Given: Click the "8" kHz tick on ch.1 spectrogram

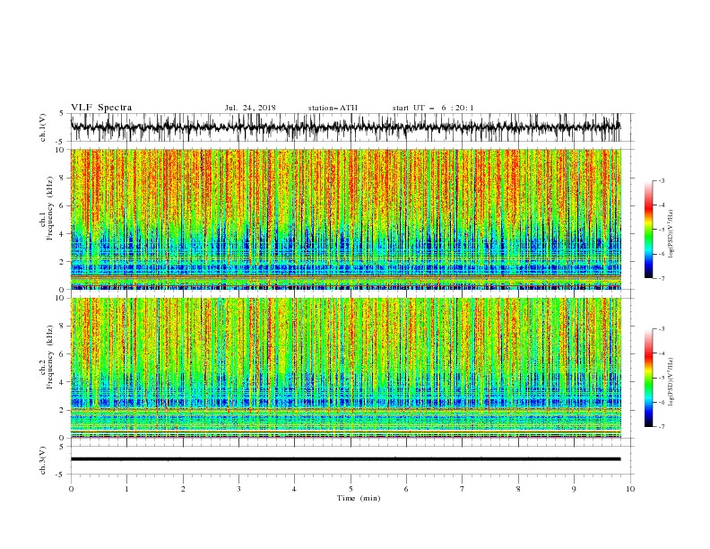Looking at the screenshot, I should click(x=62, y=178).
